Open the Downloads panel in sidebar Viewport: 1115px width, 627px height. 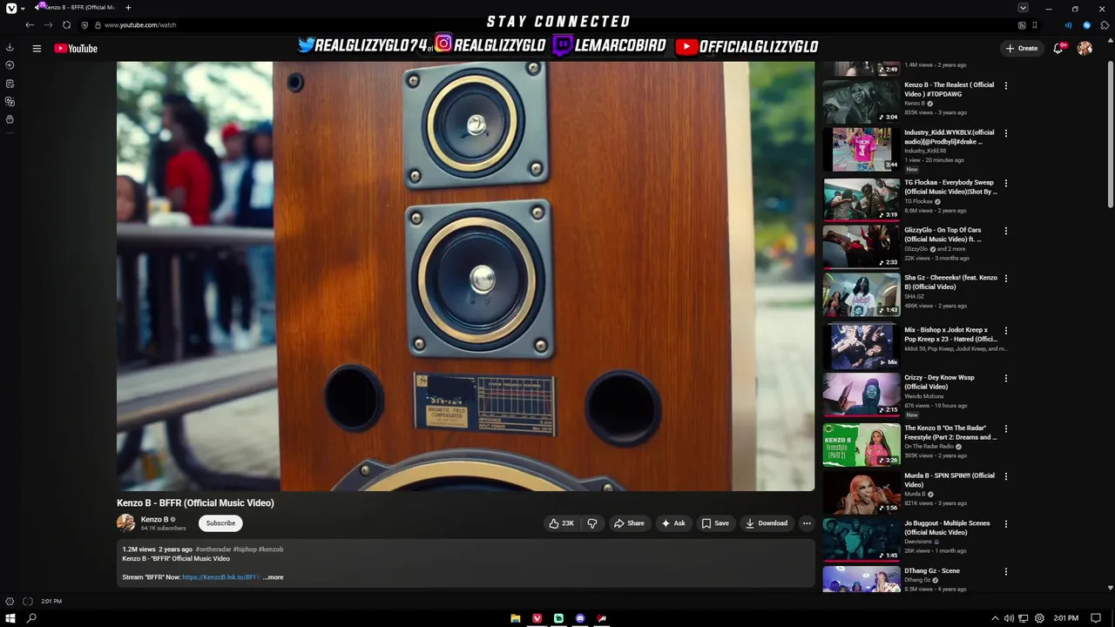[10, 48]
